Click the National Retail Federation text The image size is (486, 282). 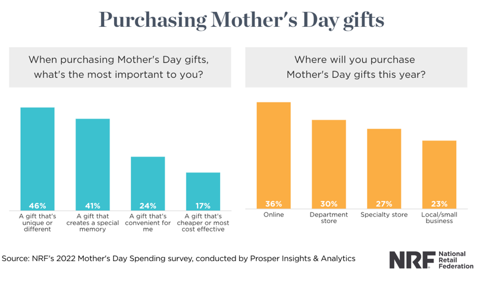coord(456,260)
